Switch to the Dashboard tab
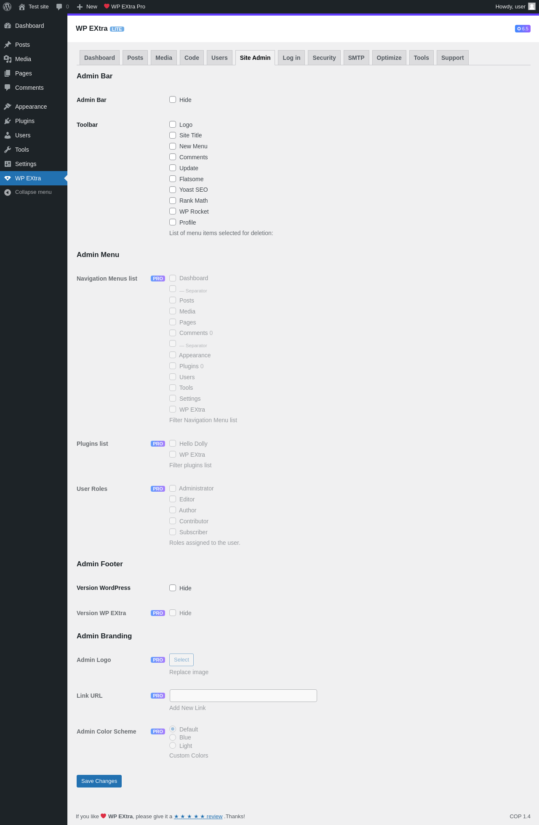Viewport: 539px width, 825px height. pos(99,58)
